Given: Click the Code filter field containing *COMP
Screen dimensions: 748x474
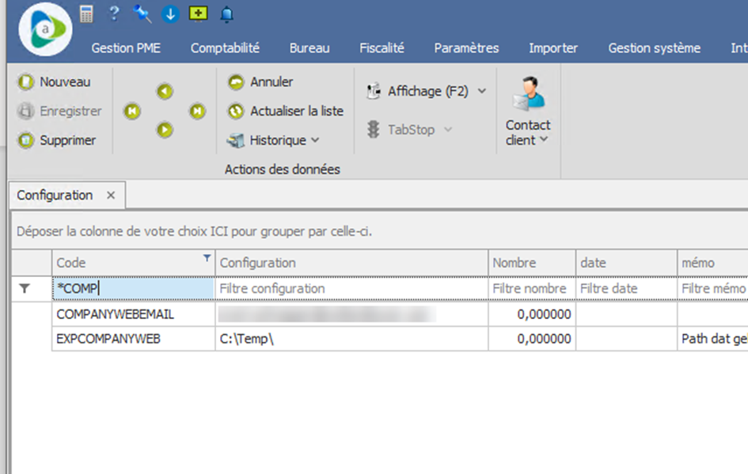Looking at the screenshot, I should click(134, 289).
